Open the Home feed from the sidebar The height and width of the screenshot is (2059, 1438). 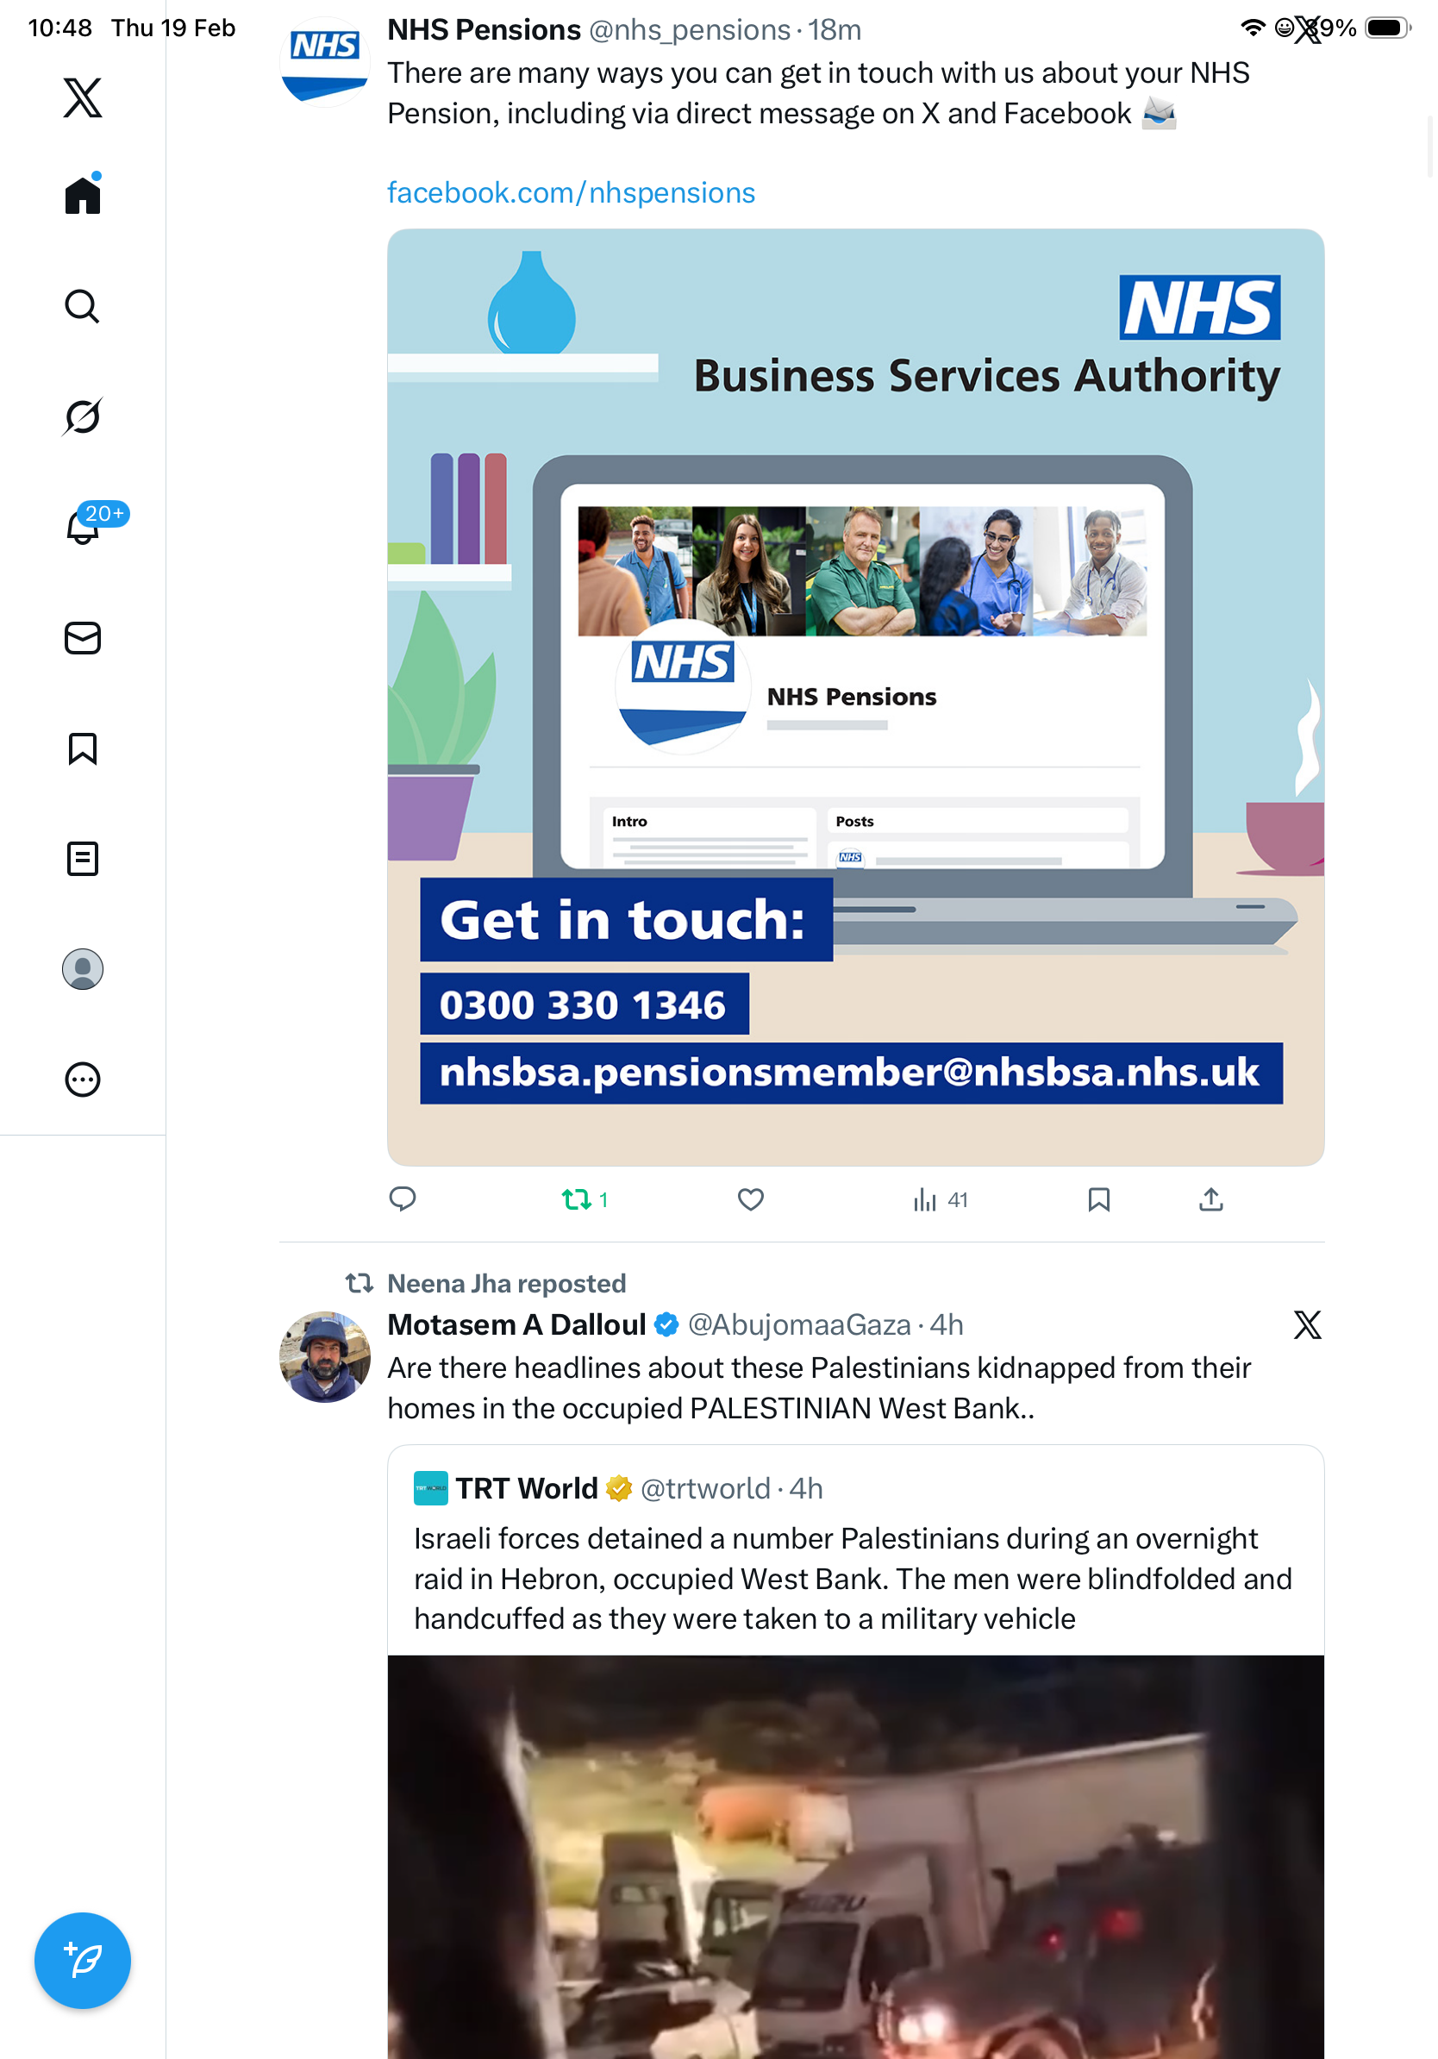[x=83, y=195]
